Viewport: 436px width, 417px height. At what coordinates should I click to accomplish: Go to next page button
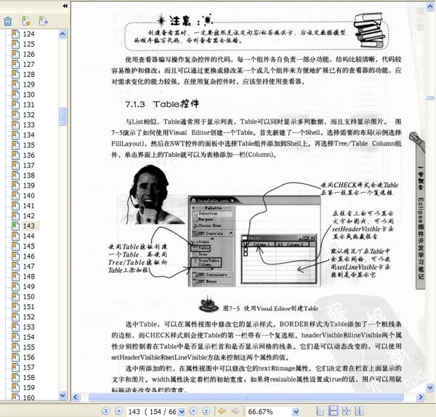click(x=193, y=411)
